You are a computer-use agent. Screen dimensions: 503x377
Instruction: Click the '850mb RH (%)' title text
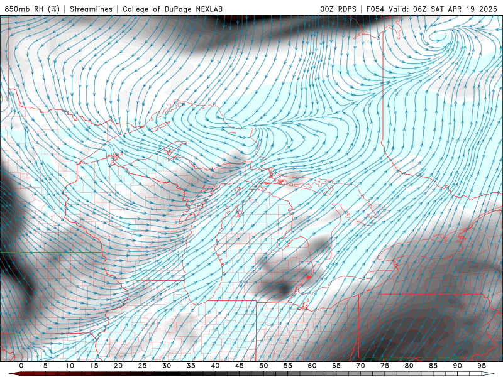[x=33, y=9]
